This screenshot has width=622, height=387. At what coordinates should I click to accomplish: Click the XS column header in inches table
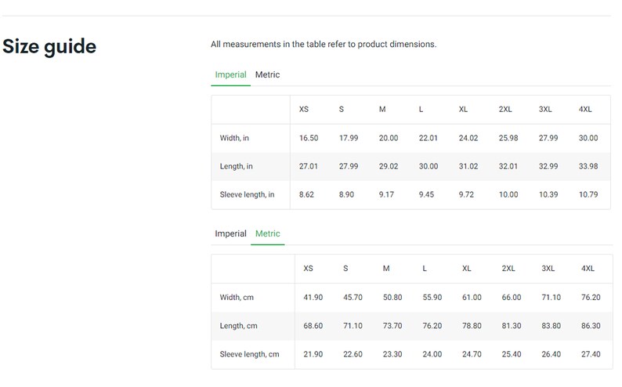[304, 109]
